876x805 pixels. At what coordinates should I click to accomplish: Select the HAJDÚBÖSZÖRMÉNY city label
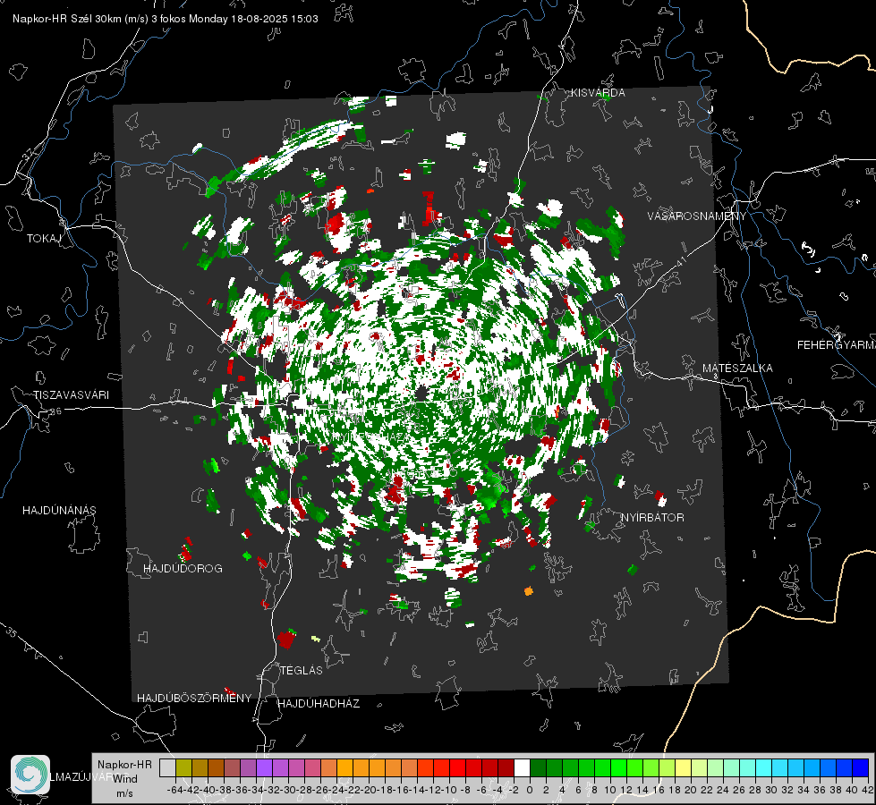coord(194,699)
